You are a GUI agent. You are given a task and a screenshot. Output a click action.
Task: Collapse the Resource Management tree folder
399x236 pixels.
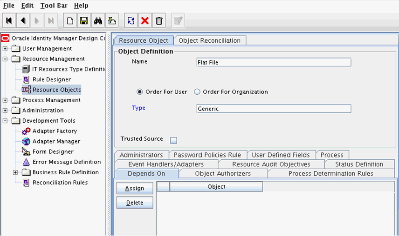click(x=5, y=59)
